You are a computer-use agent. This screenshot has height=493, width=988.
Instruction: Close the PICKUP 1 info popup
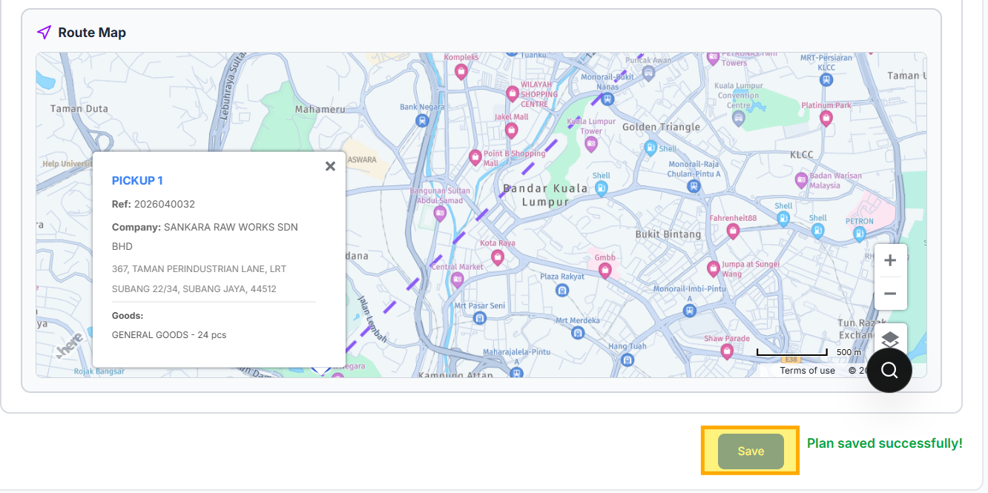coord(330,166)
